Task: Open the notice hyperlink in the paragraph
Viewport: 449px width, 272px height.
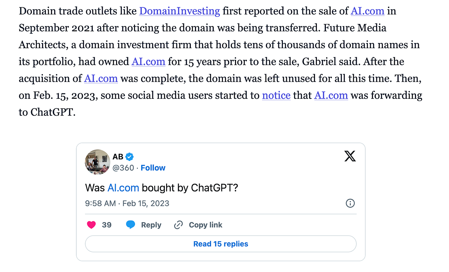Action: (x=276, y=95)
